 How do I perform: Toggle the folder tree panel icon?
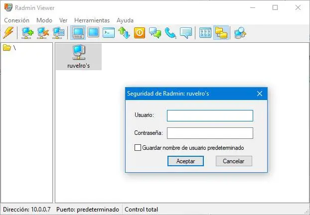tap(221, 32)
